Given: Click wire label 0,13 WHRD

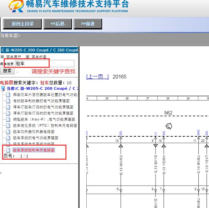Looking at the screenshot, I should click(121, 165).
